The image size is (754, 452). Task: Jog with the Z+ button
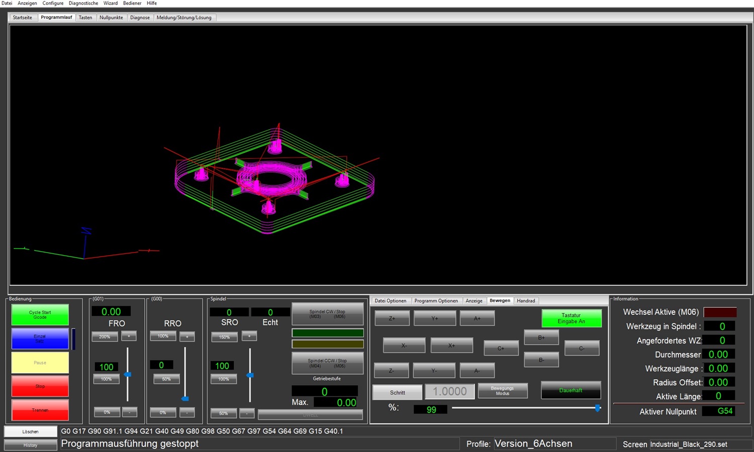click(392, 318)
